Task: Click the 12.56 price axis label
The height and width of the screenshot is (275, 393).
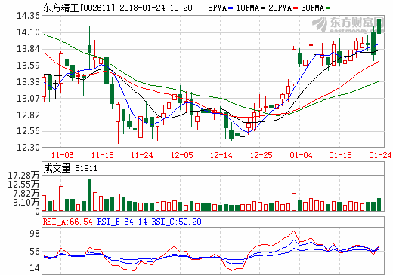Action: click(x=28, y=131)
